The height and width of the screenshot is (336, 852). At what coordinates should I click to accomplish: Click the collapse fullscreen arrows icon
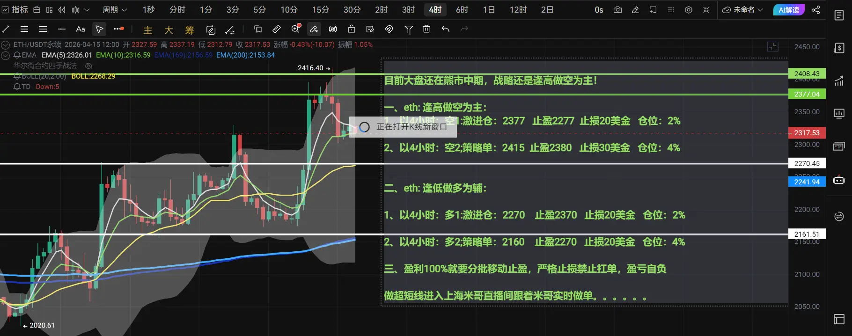[x=706, y=10]
